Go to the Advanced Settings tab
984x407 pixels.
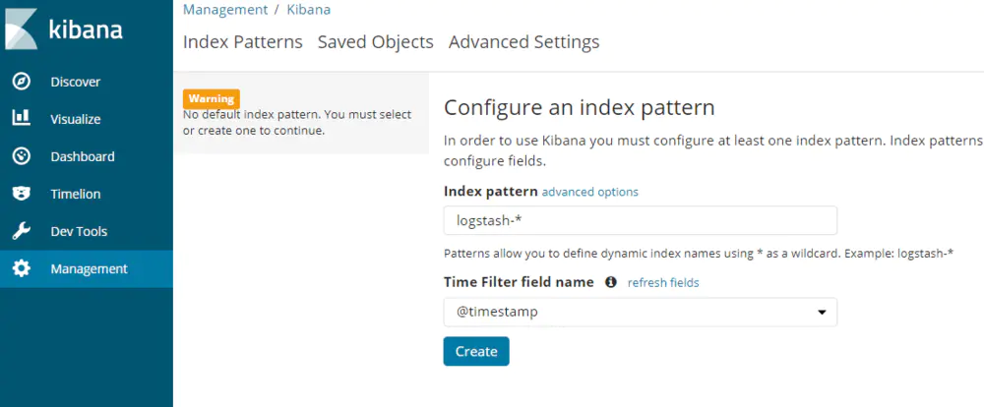(523, 42)
